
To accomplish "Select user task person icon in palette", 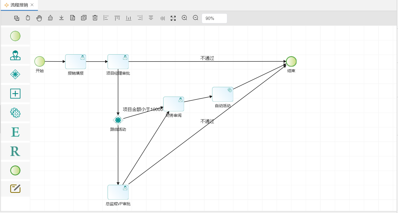I will point(15,55).
